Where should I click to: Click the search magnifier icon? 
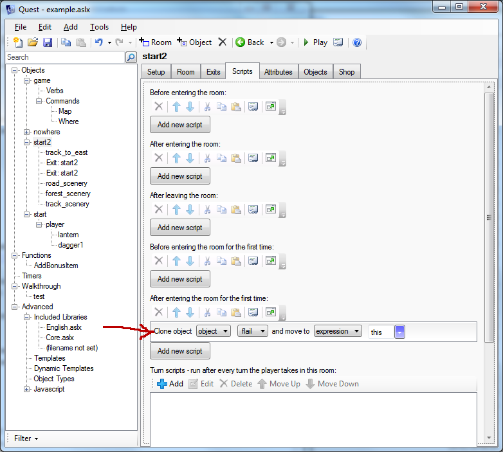pyautogui.click(x=131, y=57)
